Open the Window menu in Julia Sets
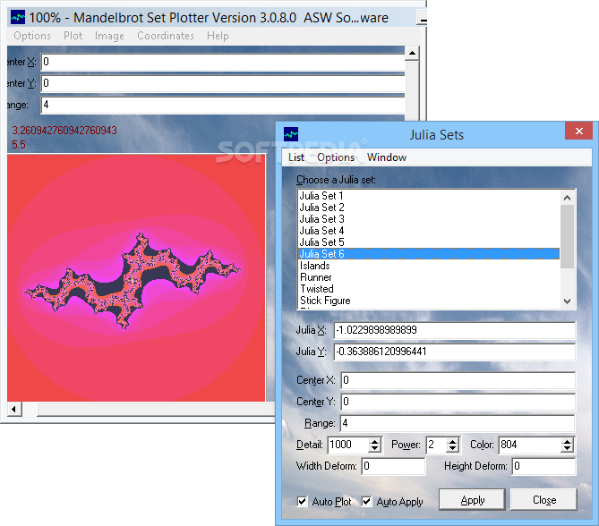This screenshot has height=526, width=599. pos(387,157)
